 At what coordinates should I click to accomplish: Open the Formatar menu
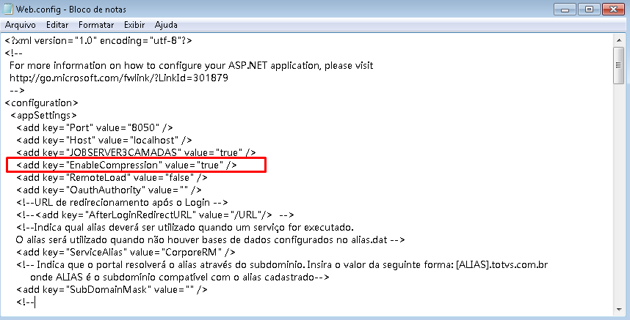(96, 25)
